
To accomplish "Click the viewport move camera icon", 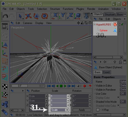I will pyautogui.click(x=78, y=23).
